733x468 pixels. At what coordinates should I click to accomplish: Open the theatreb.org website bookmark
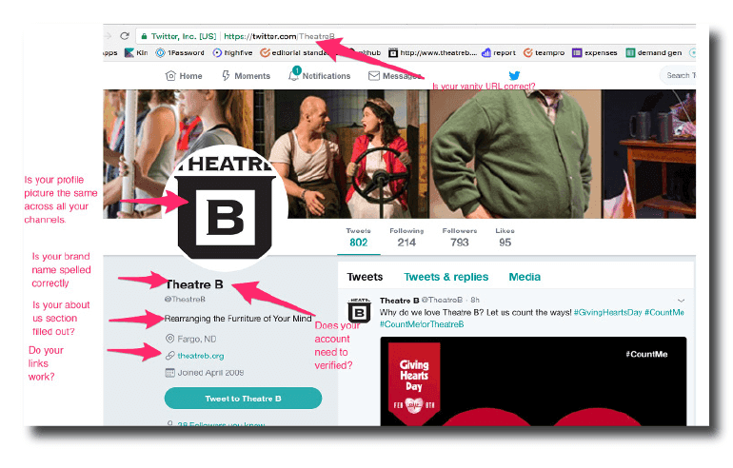433,52
